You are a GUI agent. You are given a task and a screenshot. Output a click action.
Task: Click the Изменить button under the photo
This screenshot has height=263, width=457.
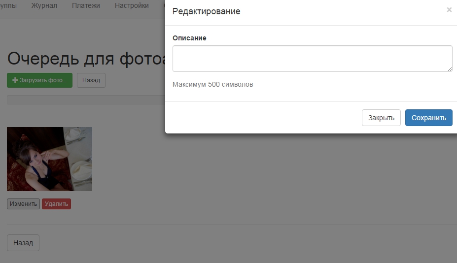pyautogui.click(x=23, y=204)
